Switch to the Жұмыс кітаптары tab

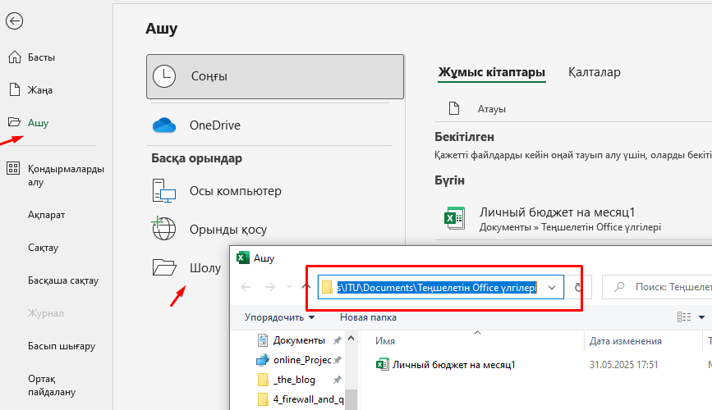[491, 72]
